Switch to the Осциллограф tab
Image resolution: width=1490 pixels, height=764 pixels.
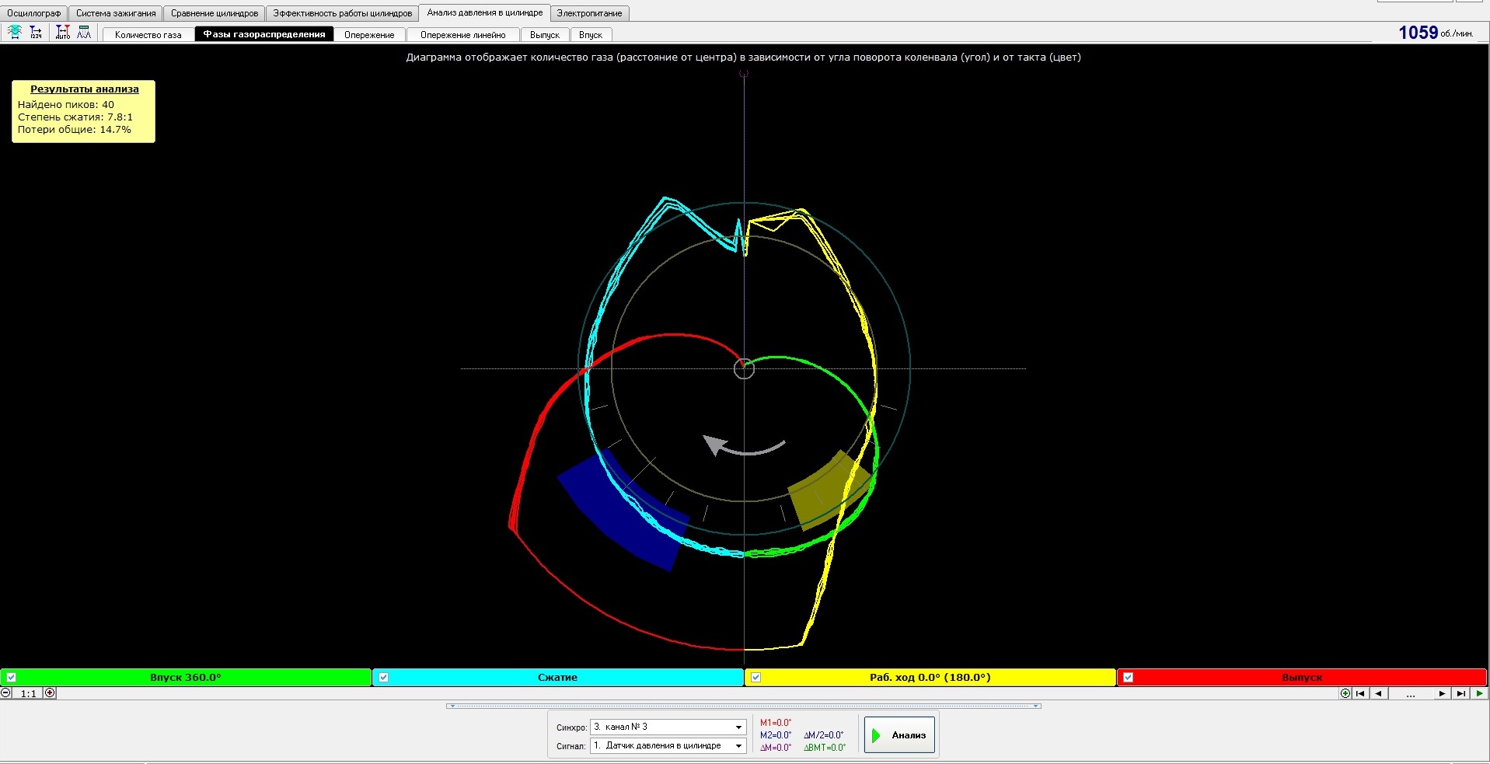click(34, 13)
